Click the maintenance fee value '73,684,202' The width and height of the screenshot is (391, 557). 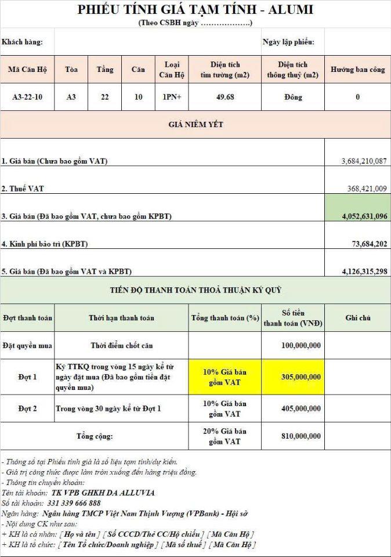coord(370,244)
